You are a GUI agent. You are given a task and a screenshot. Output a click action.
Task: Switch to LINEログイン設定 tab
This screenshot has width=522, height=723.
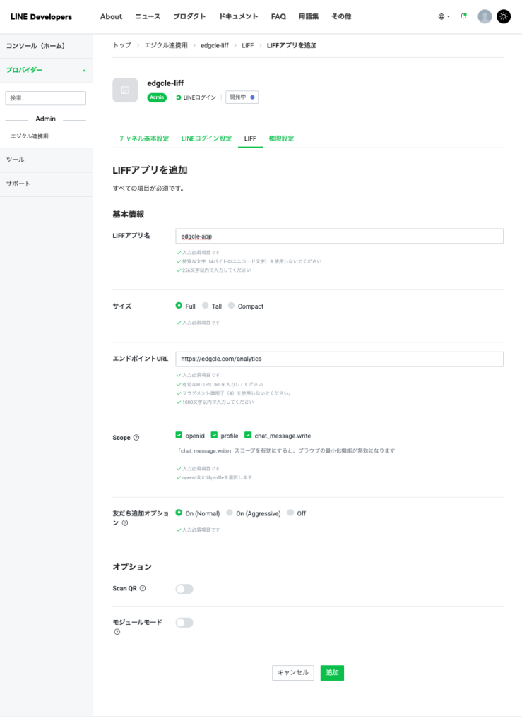point(206,138)
